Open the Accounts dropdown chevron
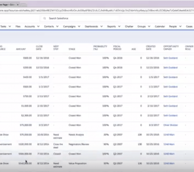The height and width of the screenshot is (172, 194). pyautogui.click(x=38, y=26)
